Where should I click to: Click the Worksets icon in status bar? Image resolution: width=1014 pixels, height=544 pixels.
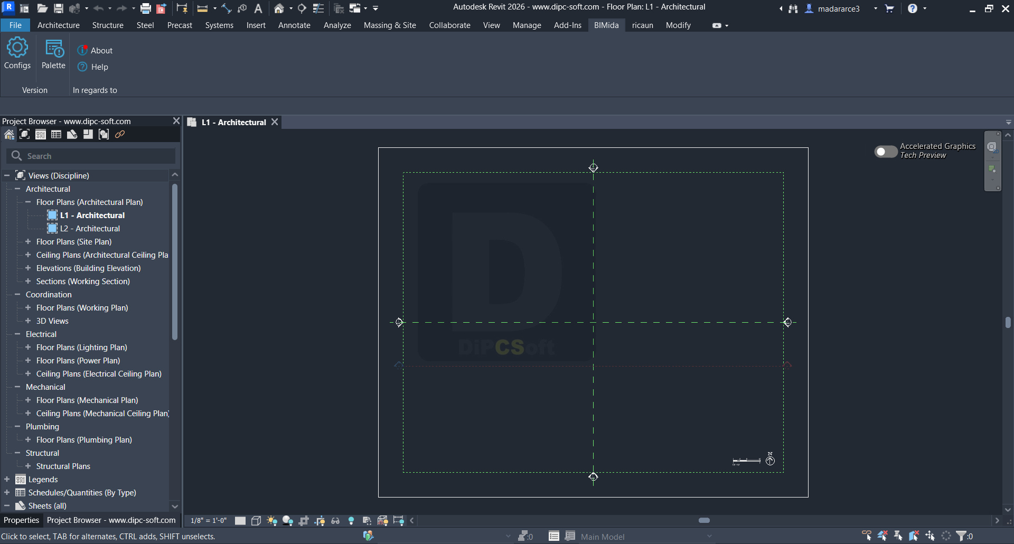click(368, 536)
